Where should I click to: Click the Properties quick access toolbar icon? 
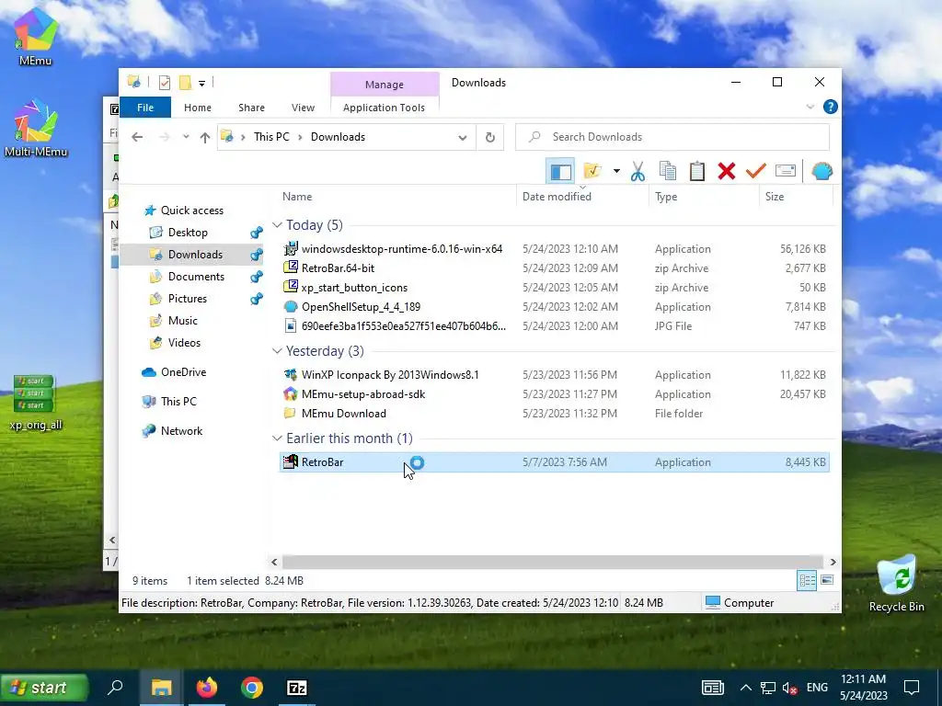165,82
